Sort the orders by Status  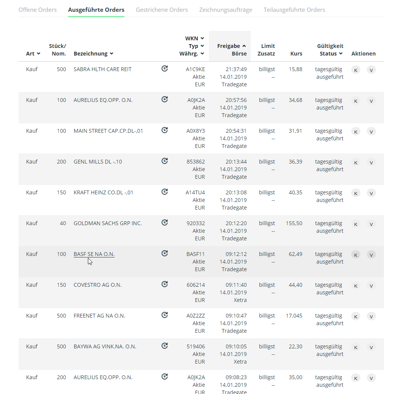click(330, 54)
